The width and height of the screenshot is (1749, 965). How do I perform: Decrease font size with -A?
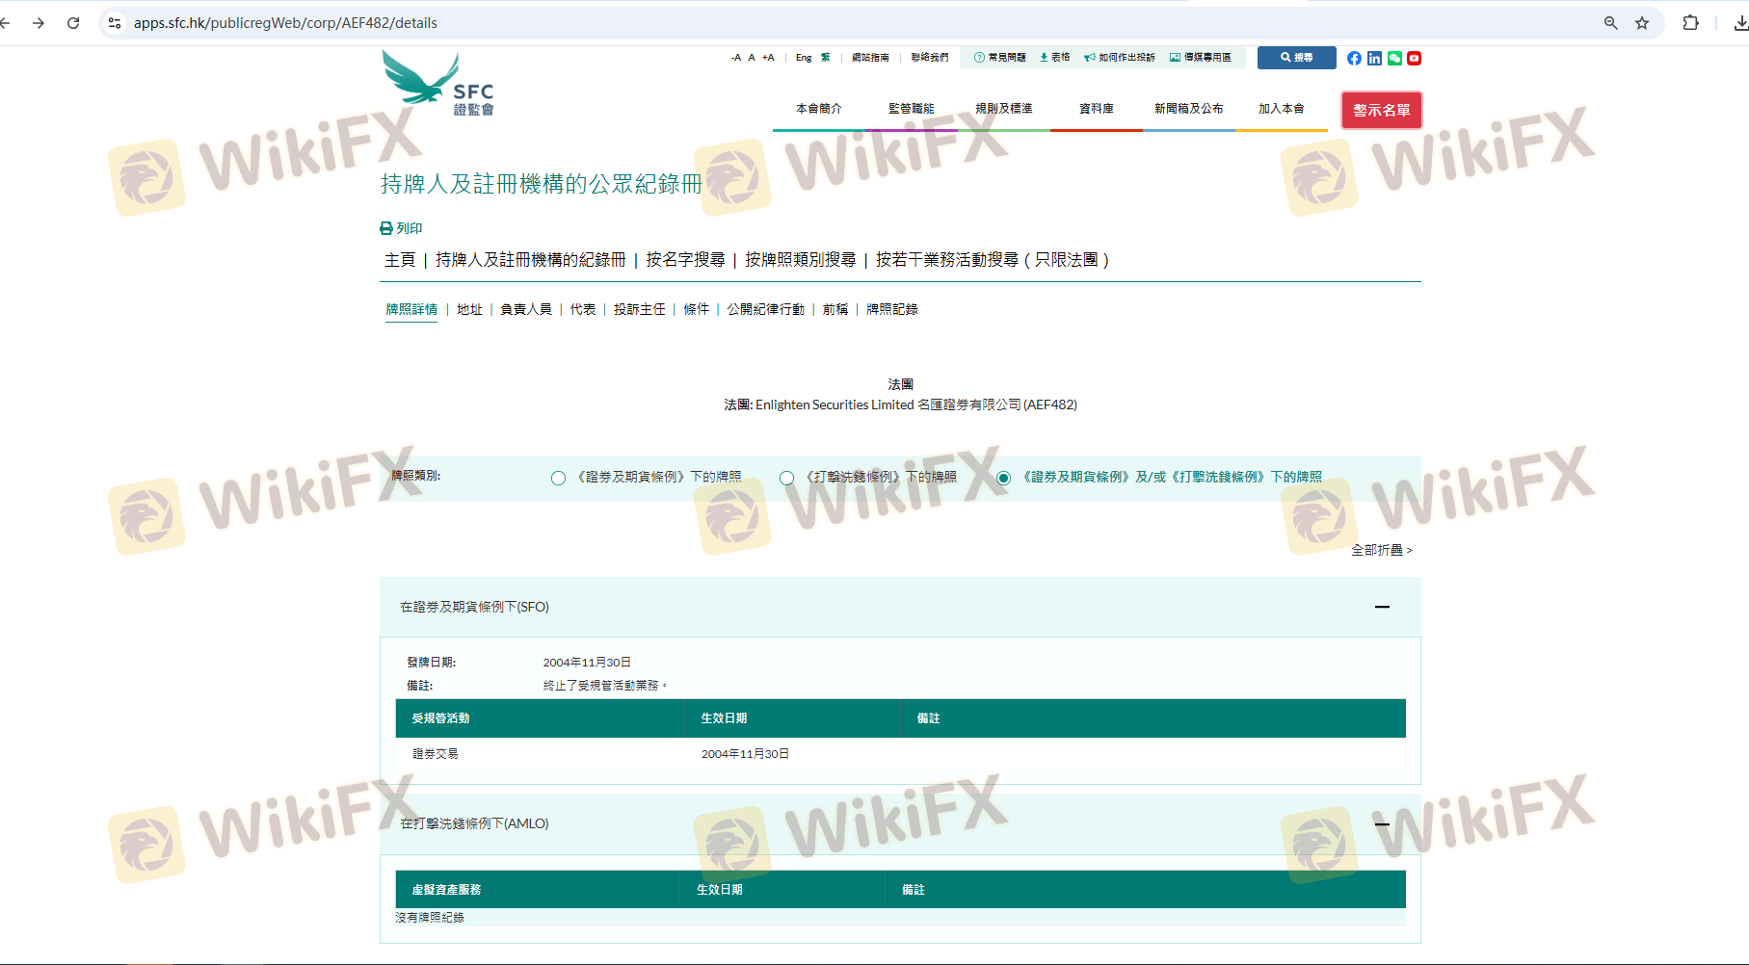click(736, 58)
